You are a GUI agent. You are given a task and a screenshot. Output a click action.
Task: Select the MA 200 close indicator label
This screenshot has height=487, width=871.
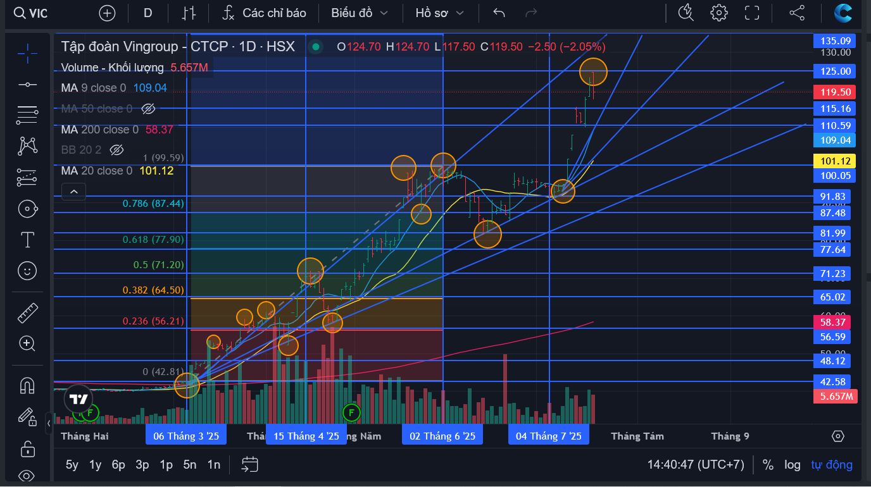[100, 130]
